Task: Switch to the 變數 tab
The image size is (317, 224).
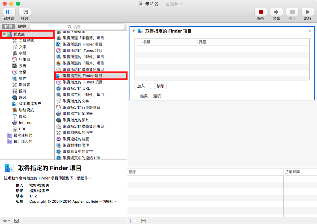Action: 22,27
